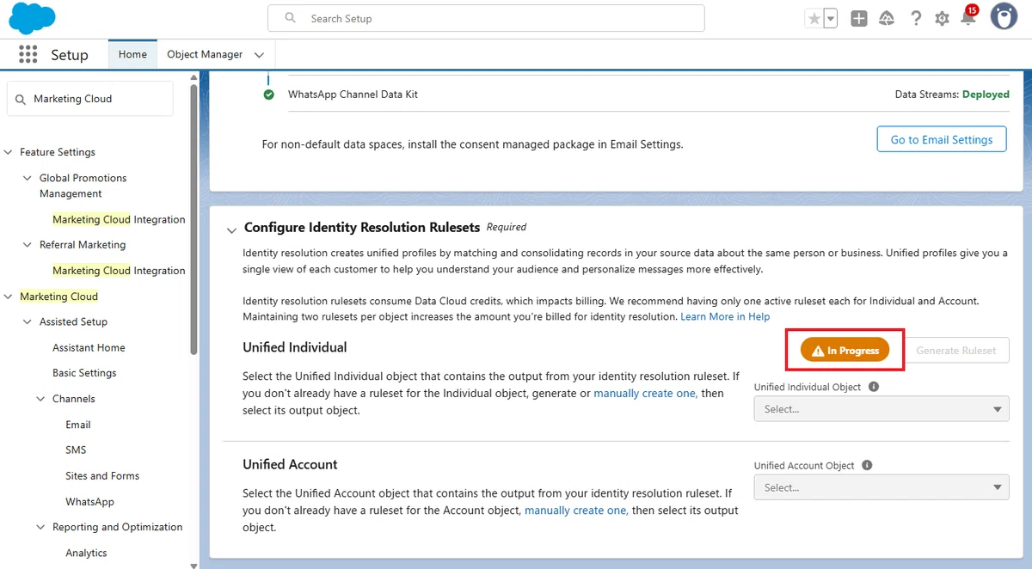Switch to the Object Manager tab
The image size is (1032, 569).
click(205, 54)
